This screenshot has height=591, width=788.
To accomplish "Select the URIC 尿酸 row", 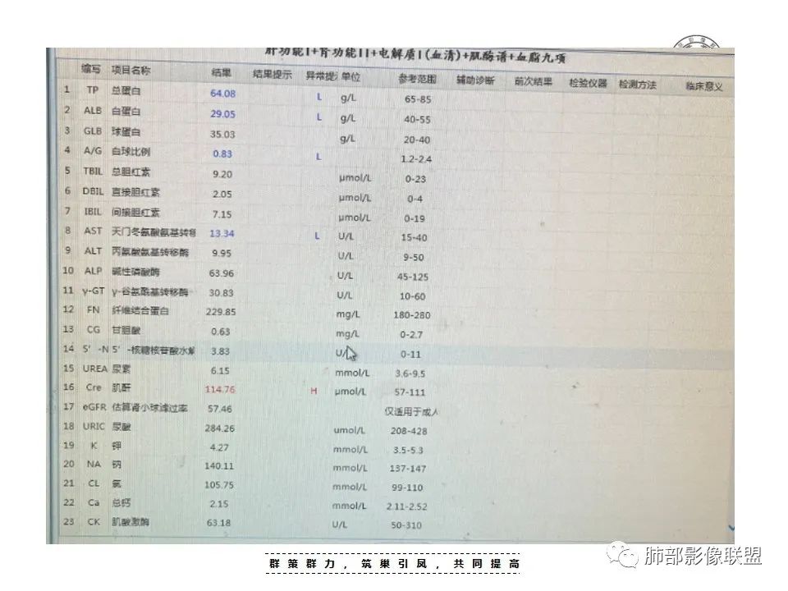I will pyautogui.click(x=395, y=428).
